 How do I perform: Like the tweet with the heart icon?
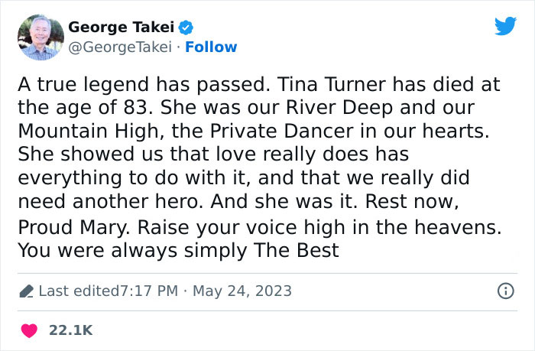(x=29, y=330)
